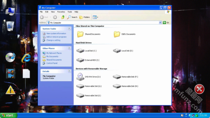Toggle the Folders pane button
The image size is (210, 118).
coord(85,17)
